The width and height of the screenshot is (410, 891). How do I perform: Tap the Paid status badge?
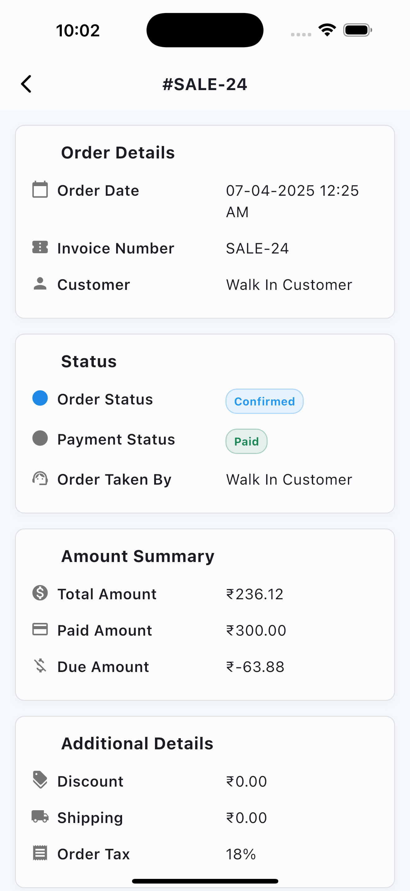(247, 441)
